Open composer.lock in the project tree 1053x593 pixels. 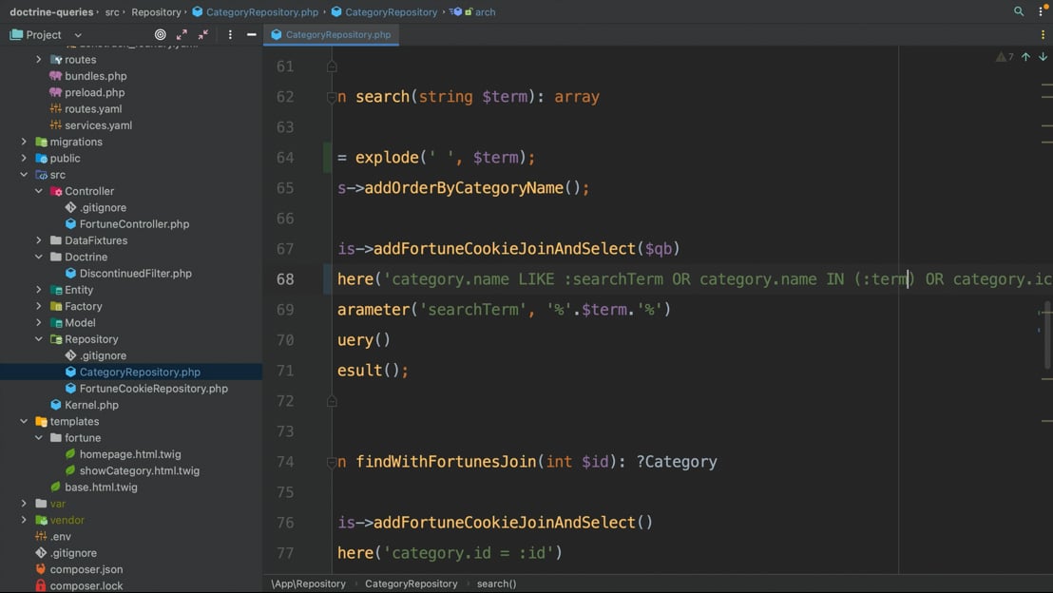pyautogui.click(x=86, y=585)
